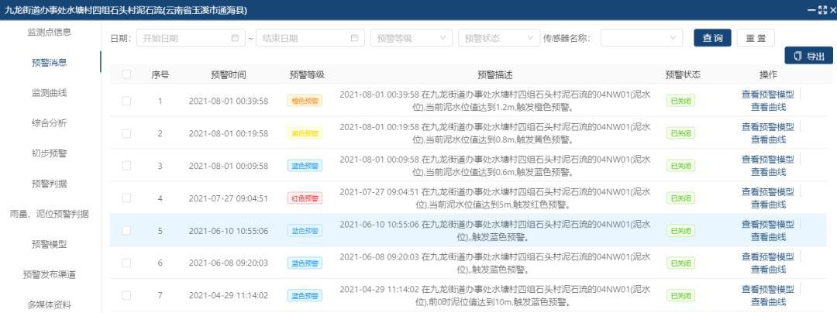Click 查看曲线 for row 1
837x313 pixels.
(768, 107)
